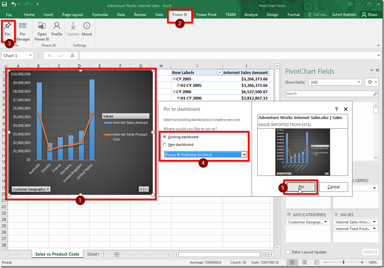Click the search magnifier in PivotChart Fields

coord(375,93)
